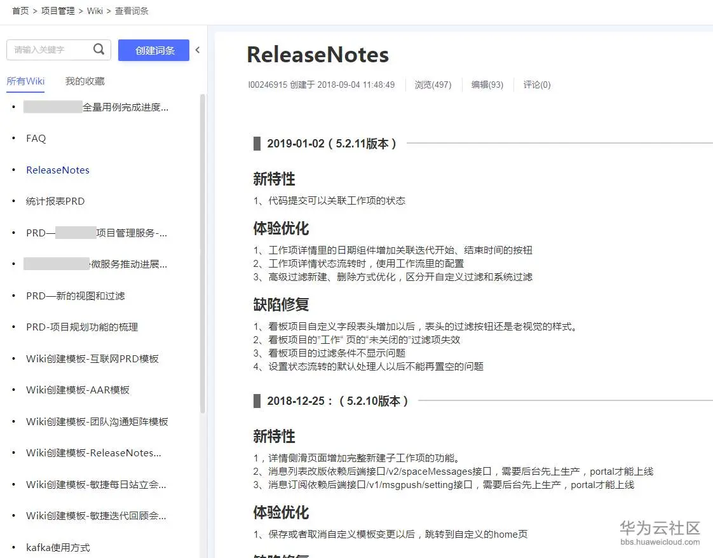Click 新特性 heading under 5.2.11
The image size is (713, 558).
tap(274, 179)
